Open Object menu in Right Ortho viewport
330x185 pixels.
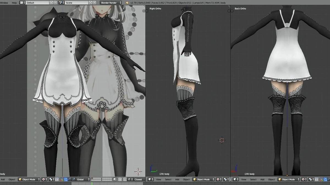pos(186,180)
